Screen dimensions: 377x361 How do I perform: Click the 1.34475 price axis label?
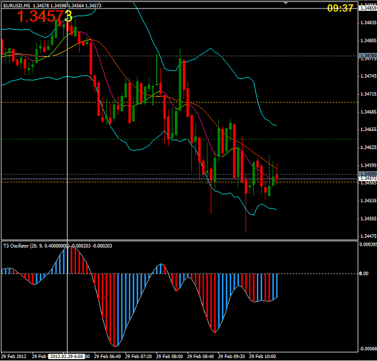(369, 236)
